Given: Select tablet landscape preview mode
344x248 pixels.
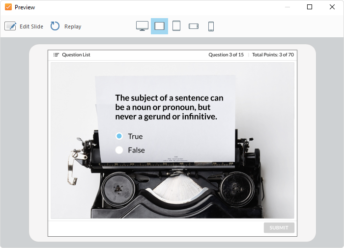Looking at the screenshot, I should (x=160, y=26).
